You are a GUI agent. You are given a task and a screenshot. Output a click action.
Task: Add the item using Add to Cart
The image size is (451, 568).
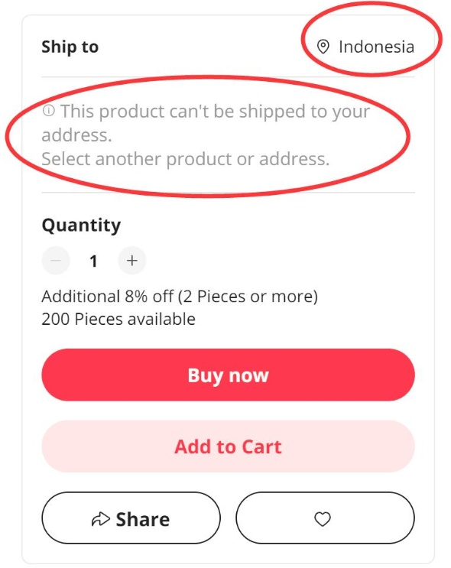[x=229, y=446]
